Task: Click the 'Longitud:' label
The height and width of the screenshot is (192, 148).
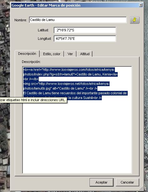Action: tap(45, 39)
